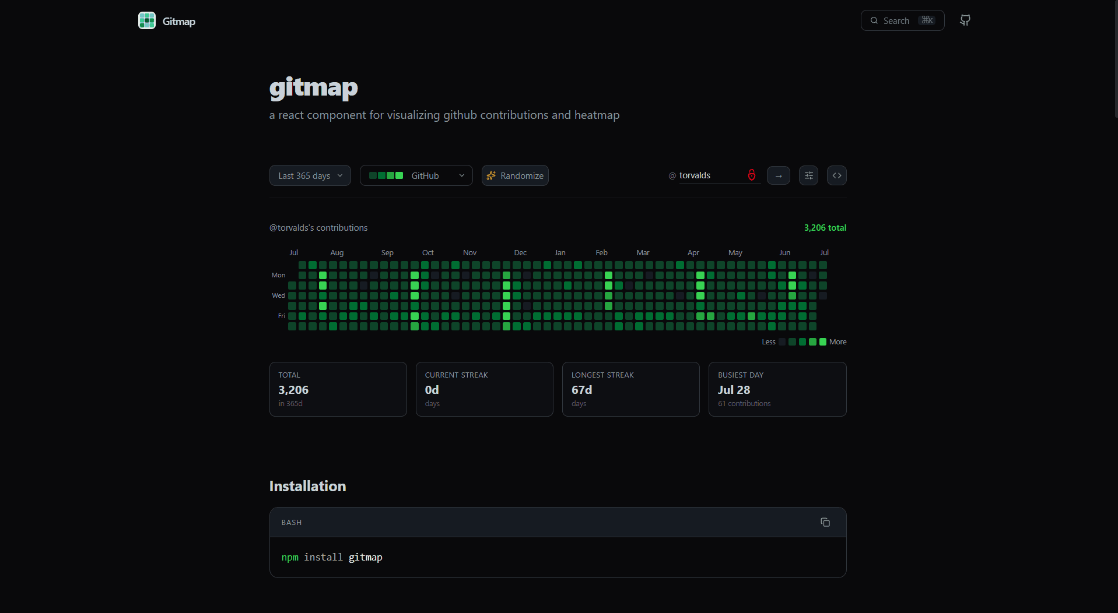Click the Apr month label

pos(693,253)
